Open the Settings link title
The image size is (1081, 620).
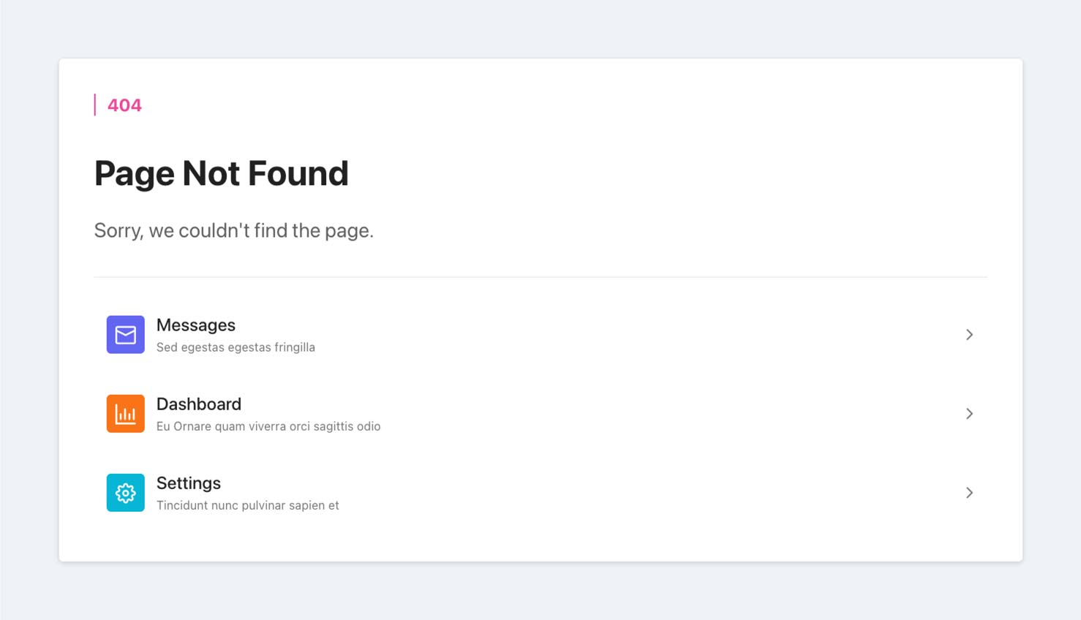point(189,483)
